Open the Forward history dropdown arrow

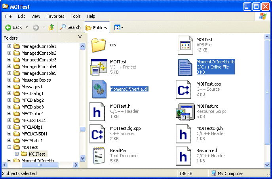tap(44, 27)
